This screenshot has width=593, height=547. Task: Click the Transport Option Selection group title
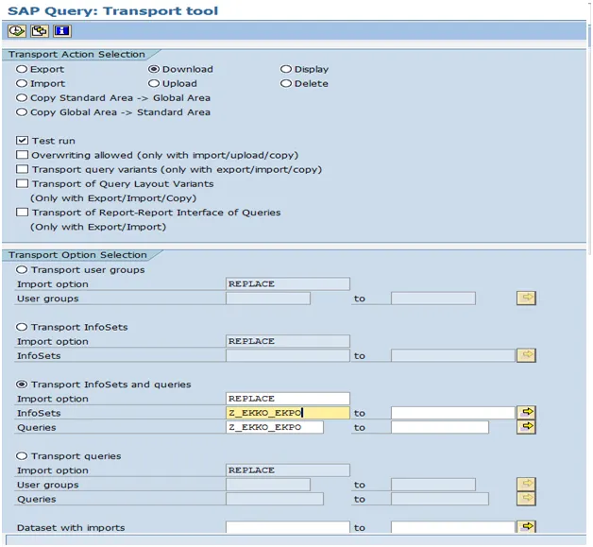tap(77, 255)
